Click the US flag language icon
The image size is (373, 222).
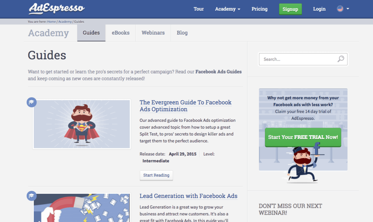340,9
